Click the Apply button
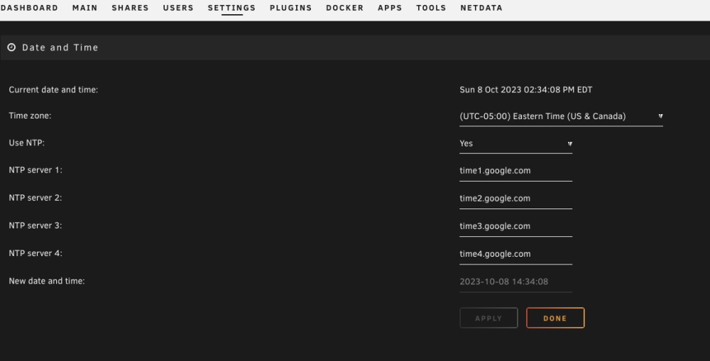 (x=488, y=318)
